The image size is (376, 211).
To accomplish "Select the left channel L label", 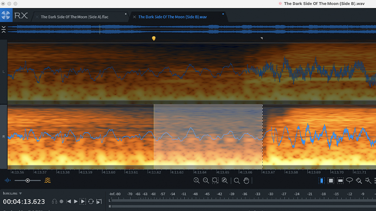I will [4, 72].
